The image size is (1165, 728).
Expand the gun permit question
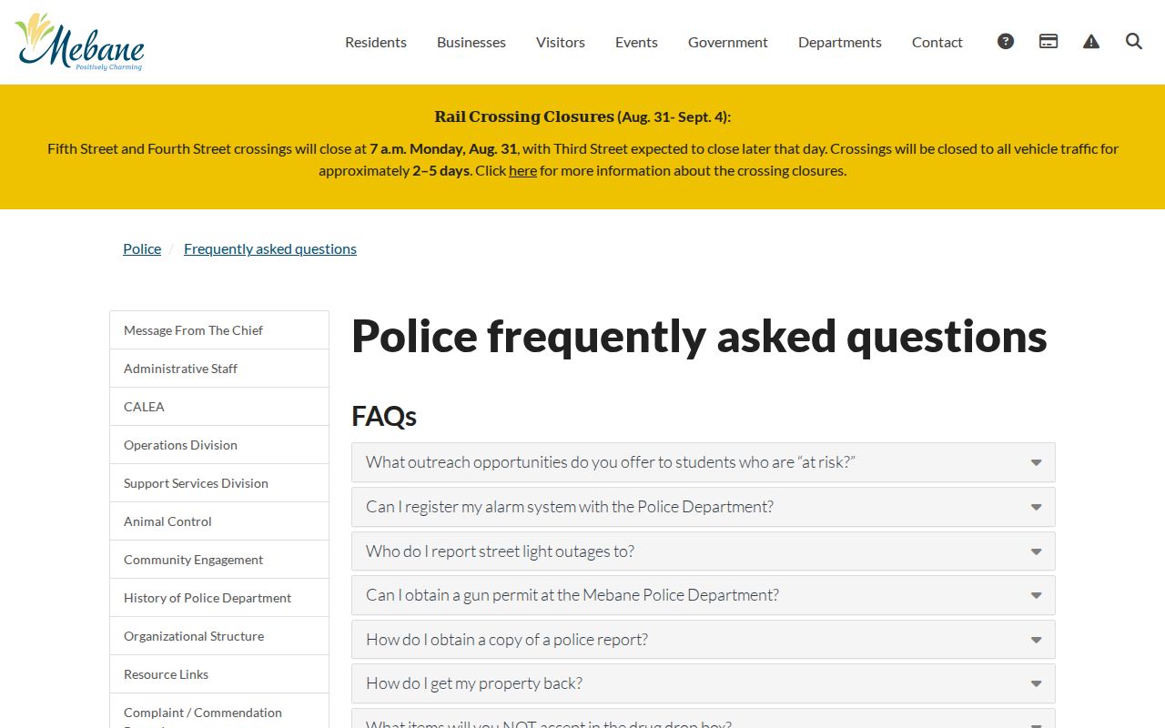(704, 595)
